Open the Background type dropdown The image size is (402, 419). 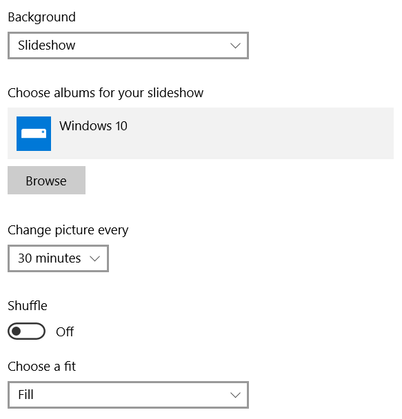coord(128,45)
